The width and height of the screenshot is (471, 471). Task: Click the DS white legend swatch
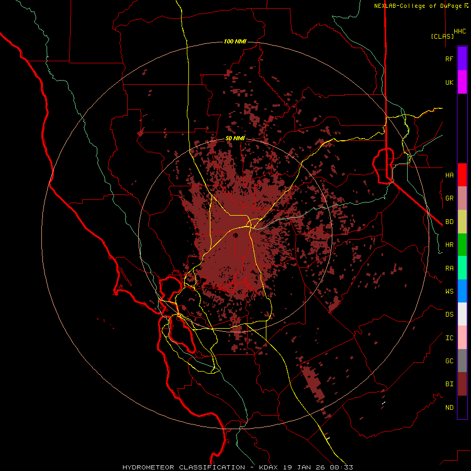click(x=462, y=314)
